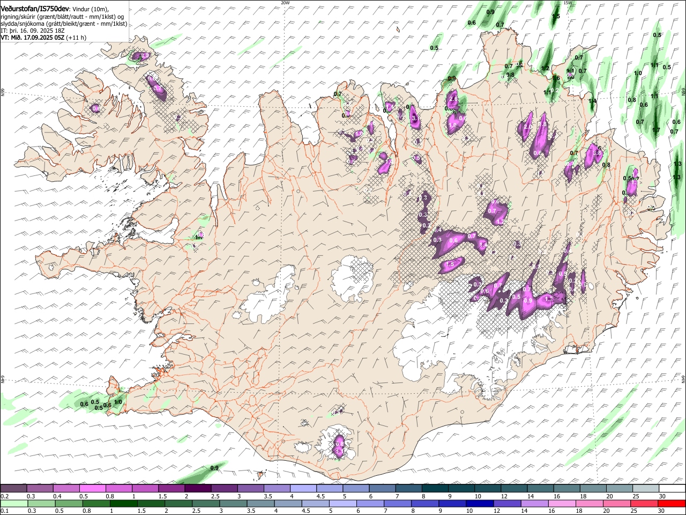
Task: Pick the bright red rain swatch after 30
Action: [x=672, y=504]
